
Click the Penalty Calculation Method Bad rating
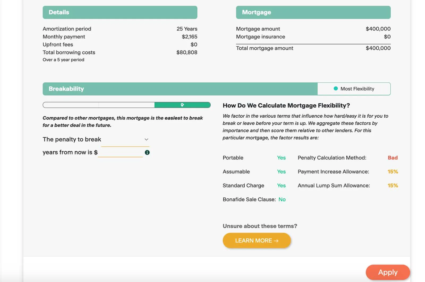393,158
